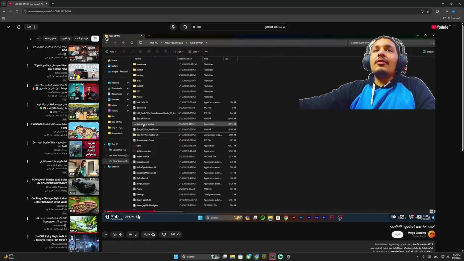
Task: Mute the video with the speaker icon
Action: (x=116, y=217)
